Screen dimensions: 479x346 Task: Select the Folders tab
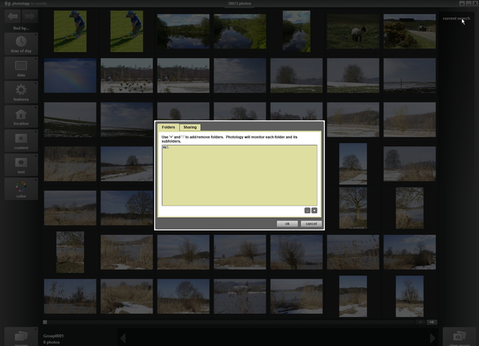coord(168,128)
